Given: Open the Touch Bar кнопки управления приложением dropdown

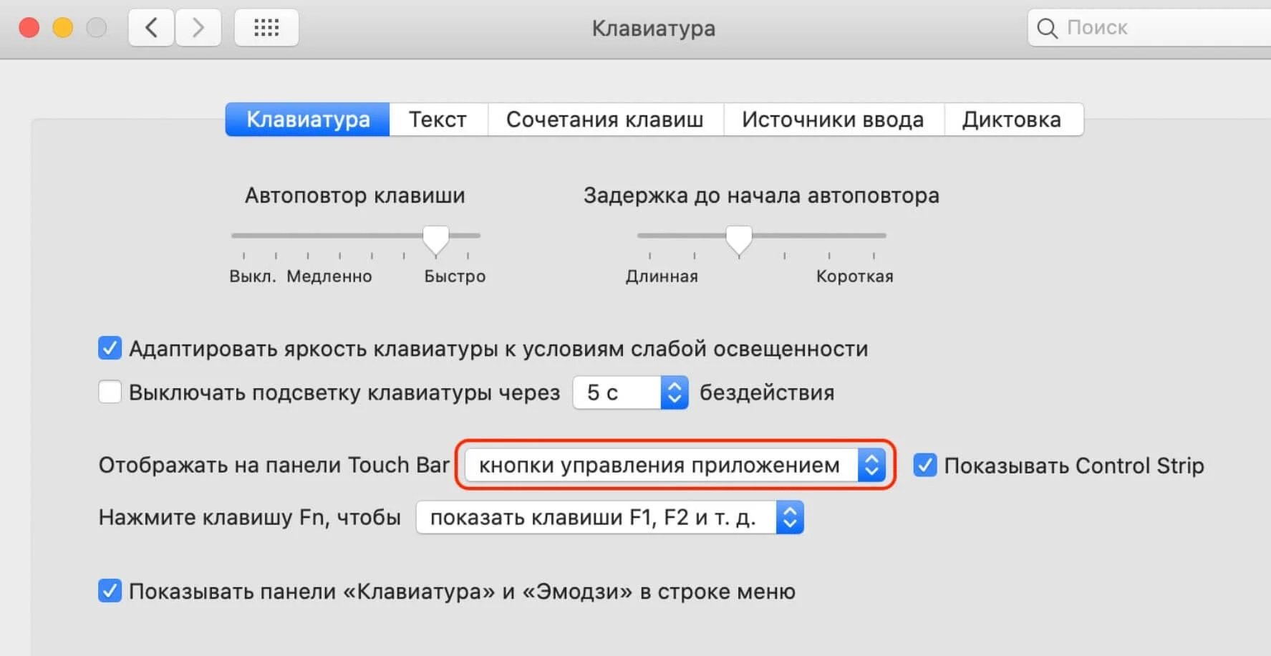Looking at the screenshot, I should (675, 466).
